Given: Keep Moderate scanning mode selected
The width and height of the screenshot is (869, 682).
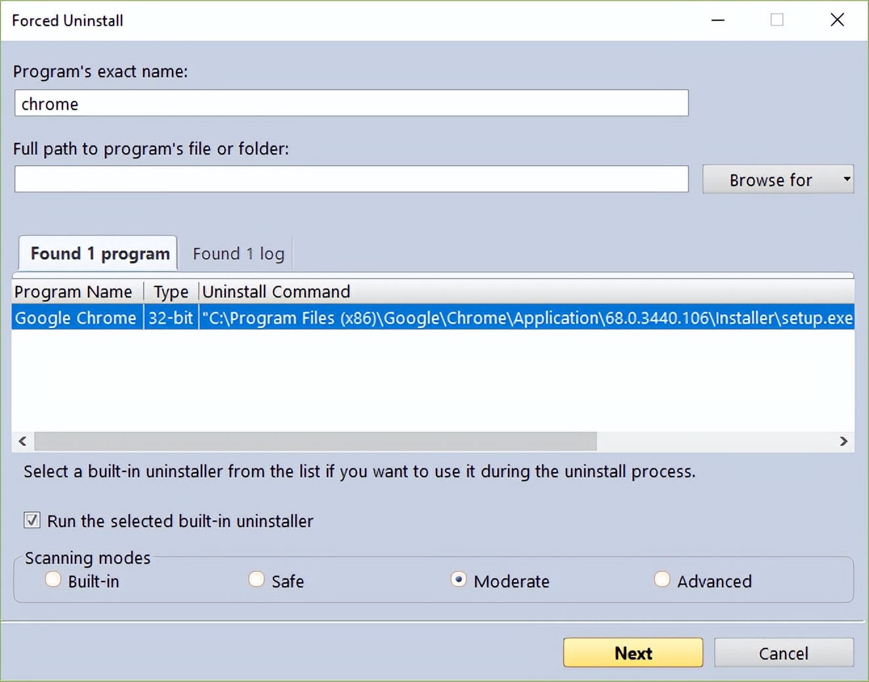Looking at the screenshot, I should 458,580.
